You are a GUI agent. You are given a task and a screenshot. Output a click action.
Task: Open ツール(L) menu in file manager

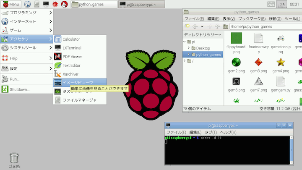coord(292,19)
